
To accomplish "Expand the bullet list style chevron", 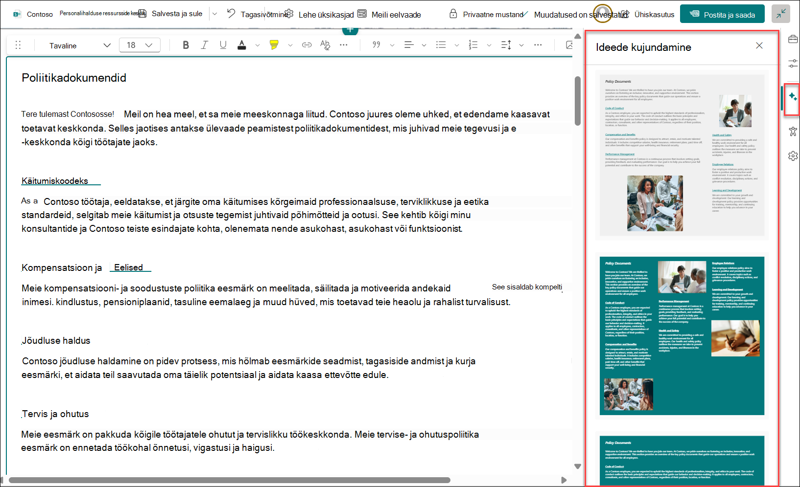I will click(457, 45).
